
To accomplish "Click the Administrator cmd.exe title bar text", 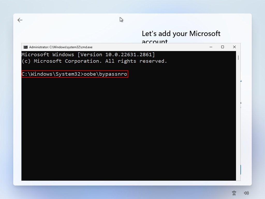I will click(61, 47).
